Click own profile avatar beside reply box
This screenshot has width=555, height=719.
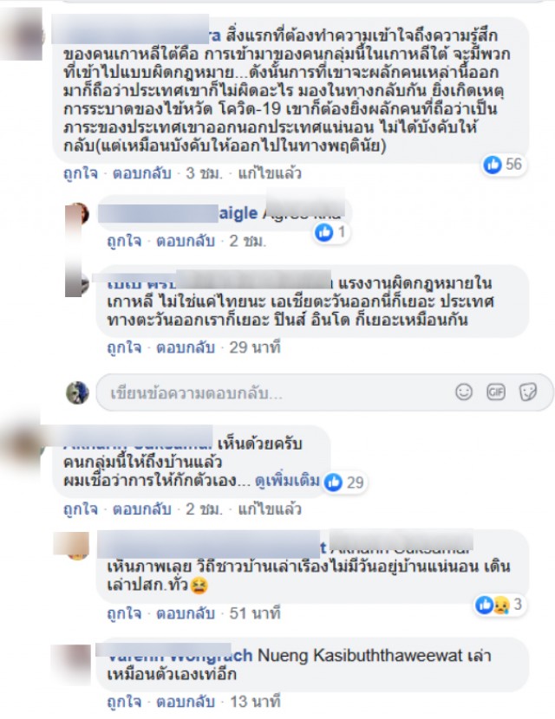[x=77, y=392]
